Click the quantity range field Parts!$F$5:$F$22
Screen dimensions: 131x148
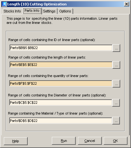pyautogui.click(x=61, y=83)
